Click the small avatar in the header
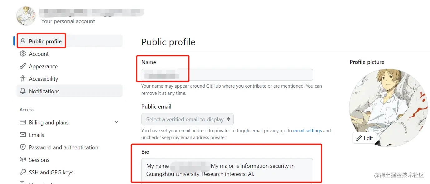430x184 pixels. click(26, 16)
